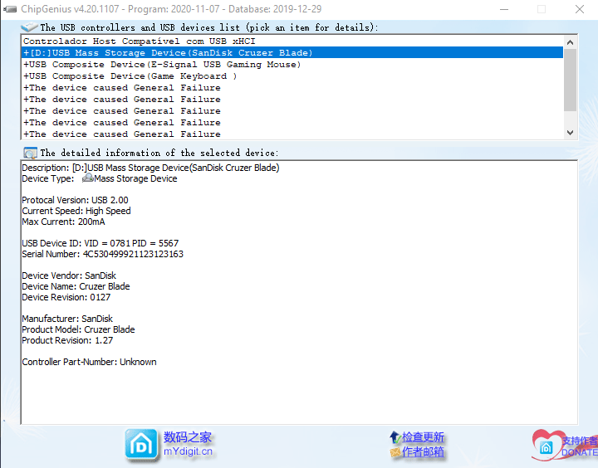Viewport: 598px width, 468px height.
Task: Click the myDigit.cn house logo icon
Action: [x=141, y=445]
